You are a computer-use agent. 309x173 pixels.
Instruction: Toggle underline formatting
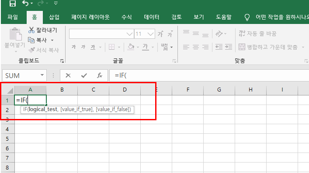[x=93, y=47]
